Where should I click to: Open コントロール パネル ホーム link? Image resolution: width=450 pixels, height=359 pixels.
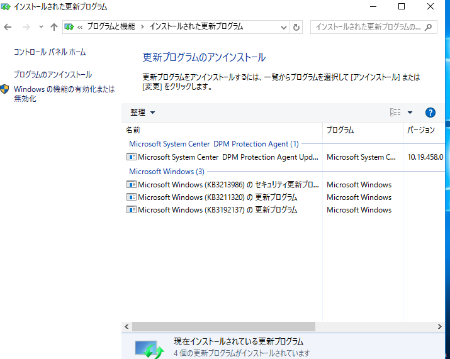50,52
